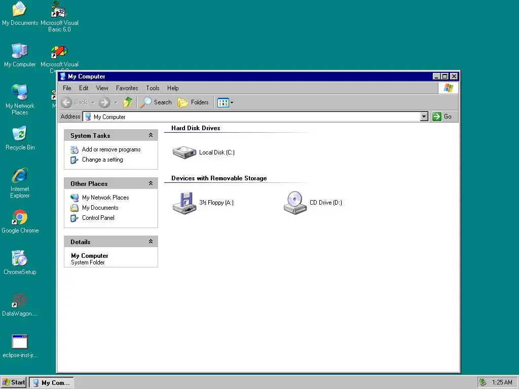The height and width of the screenshot is (389, 519).
Task: Click the green Go arrow button
Action: coord(437,116)
